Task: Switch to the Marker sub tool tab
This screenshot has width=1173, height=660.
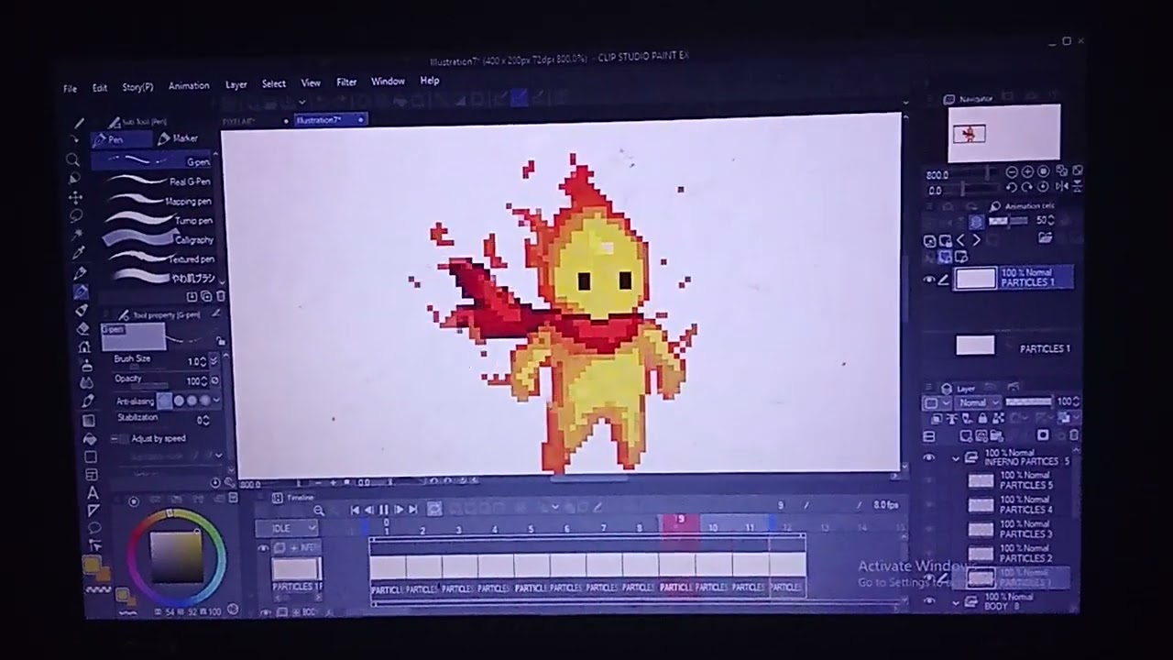Action: pyautogui.click(x=179, y=138)
